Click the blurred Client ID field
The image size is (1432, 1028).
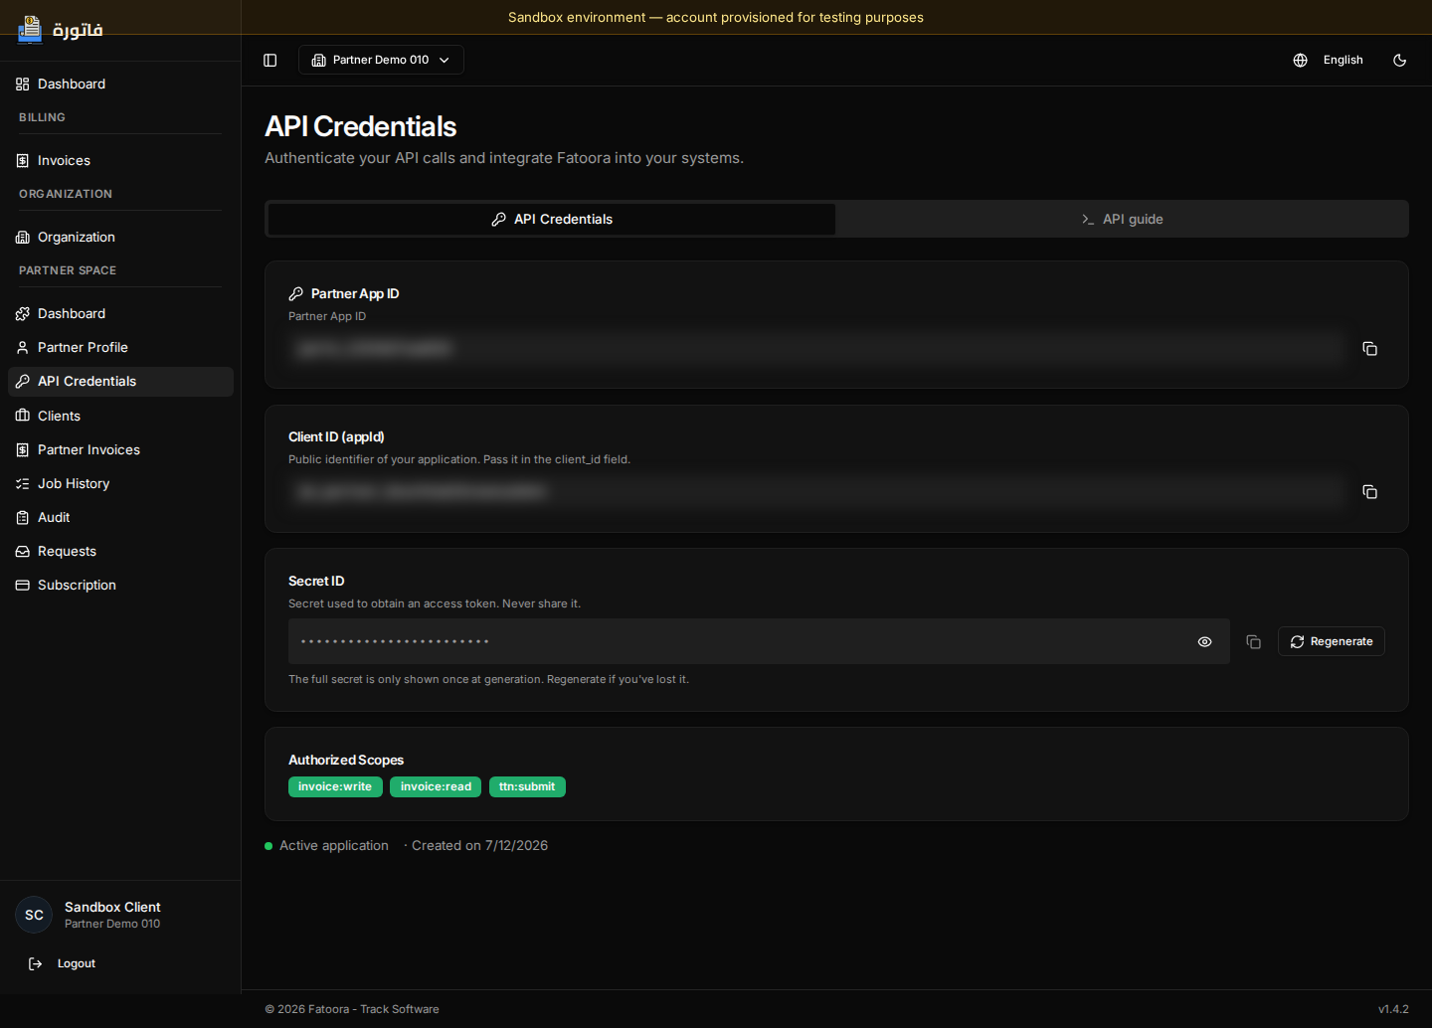click(x=816, y=491)
